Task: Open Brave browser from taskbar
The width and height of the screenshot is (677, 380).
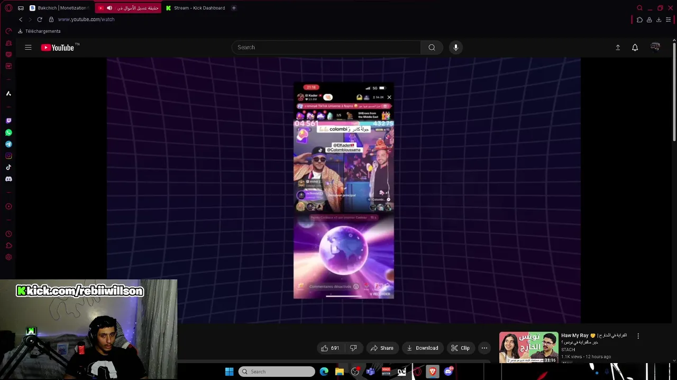Action: (433, 372)
